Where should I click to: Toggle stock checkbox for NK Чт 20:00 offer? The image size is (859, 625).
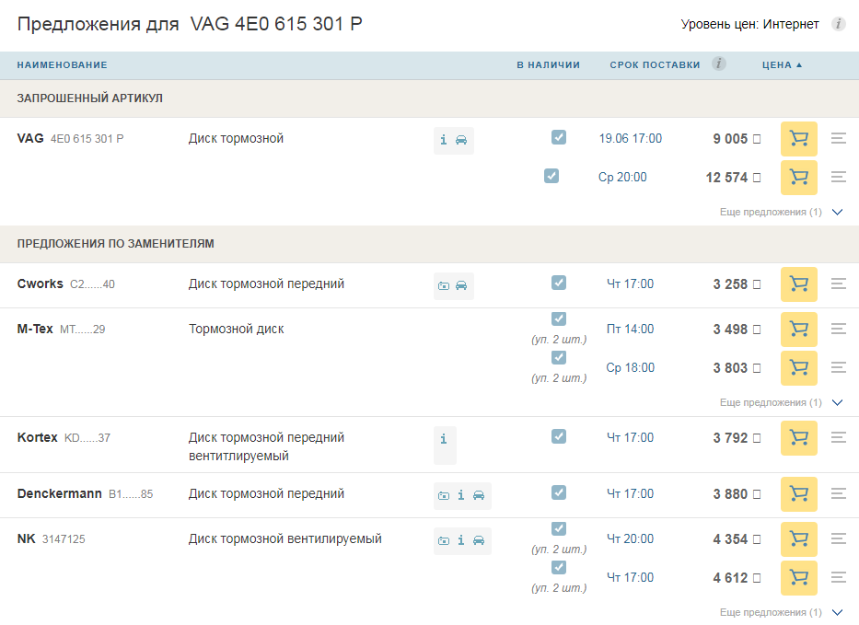[x=559, y=528]
